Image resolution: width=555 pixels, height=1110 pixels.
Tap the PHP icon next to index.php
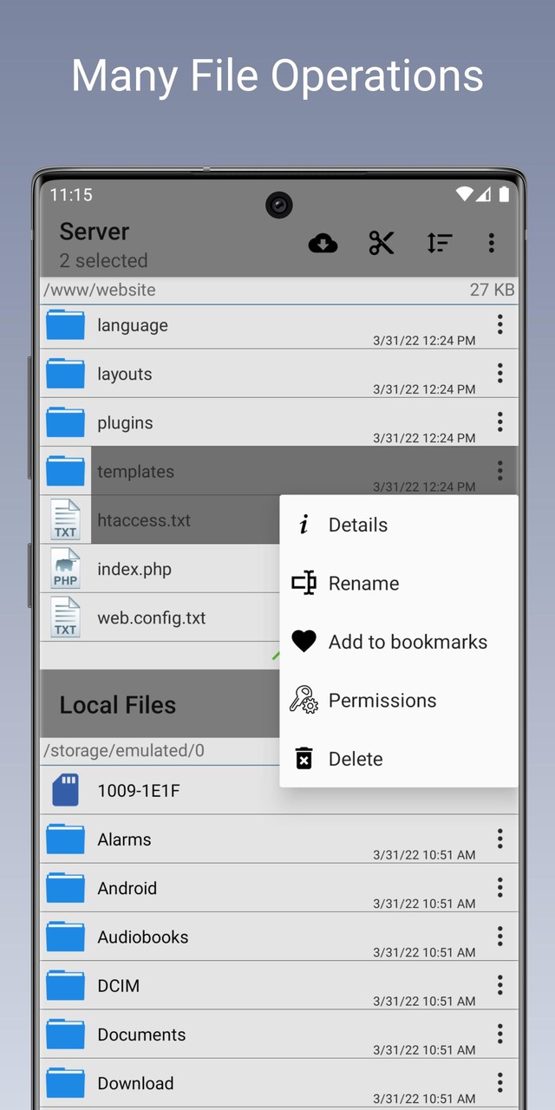pyautogui.click(x=65, y=569)
